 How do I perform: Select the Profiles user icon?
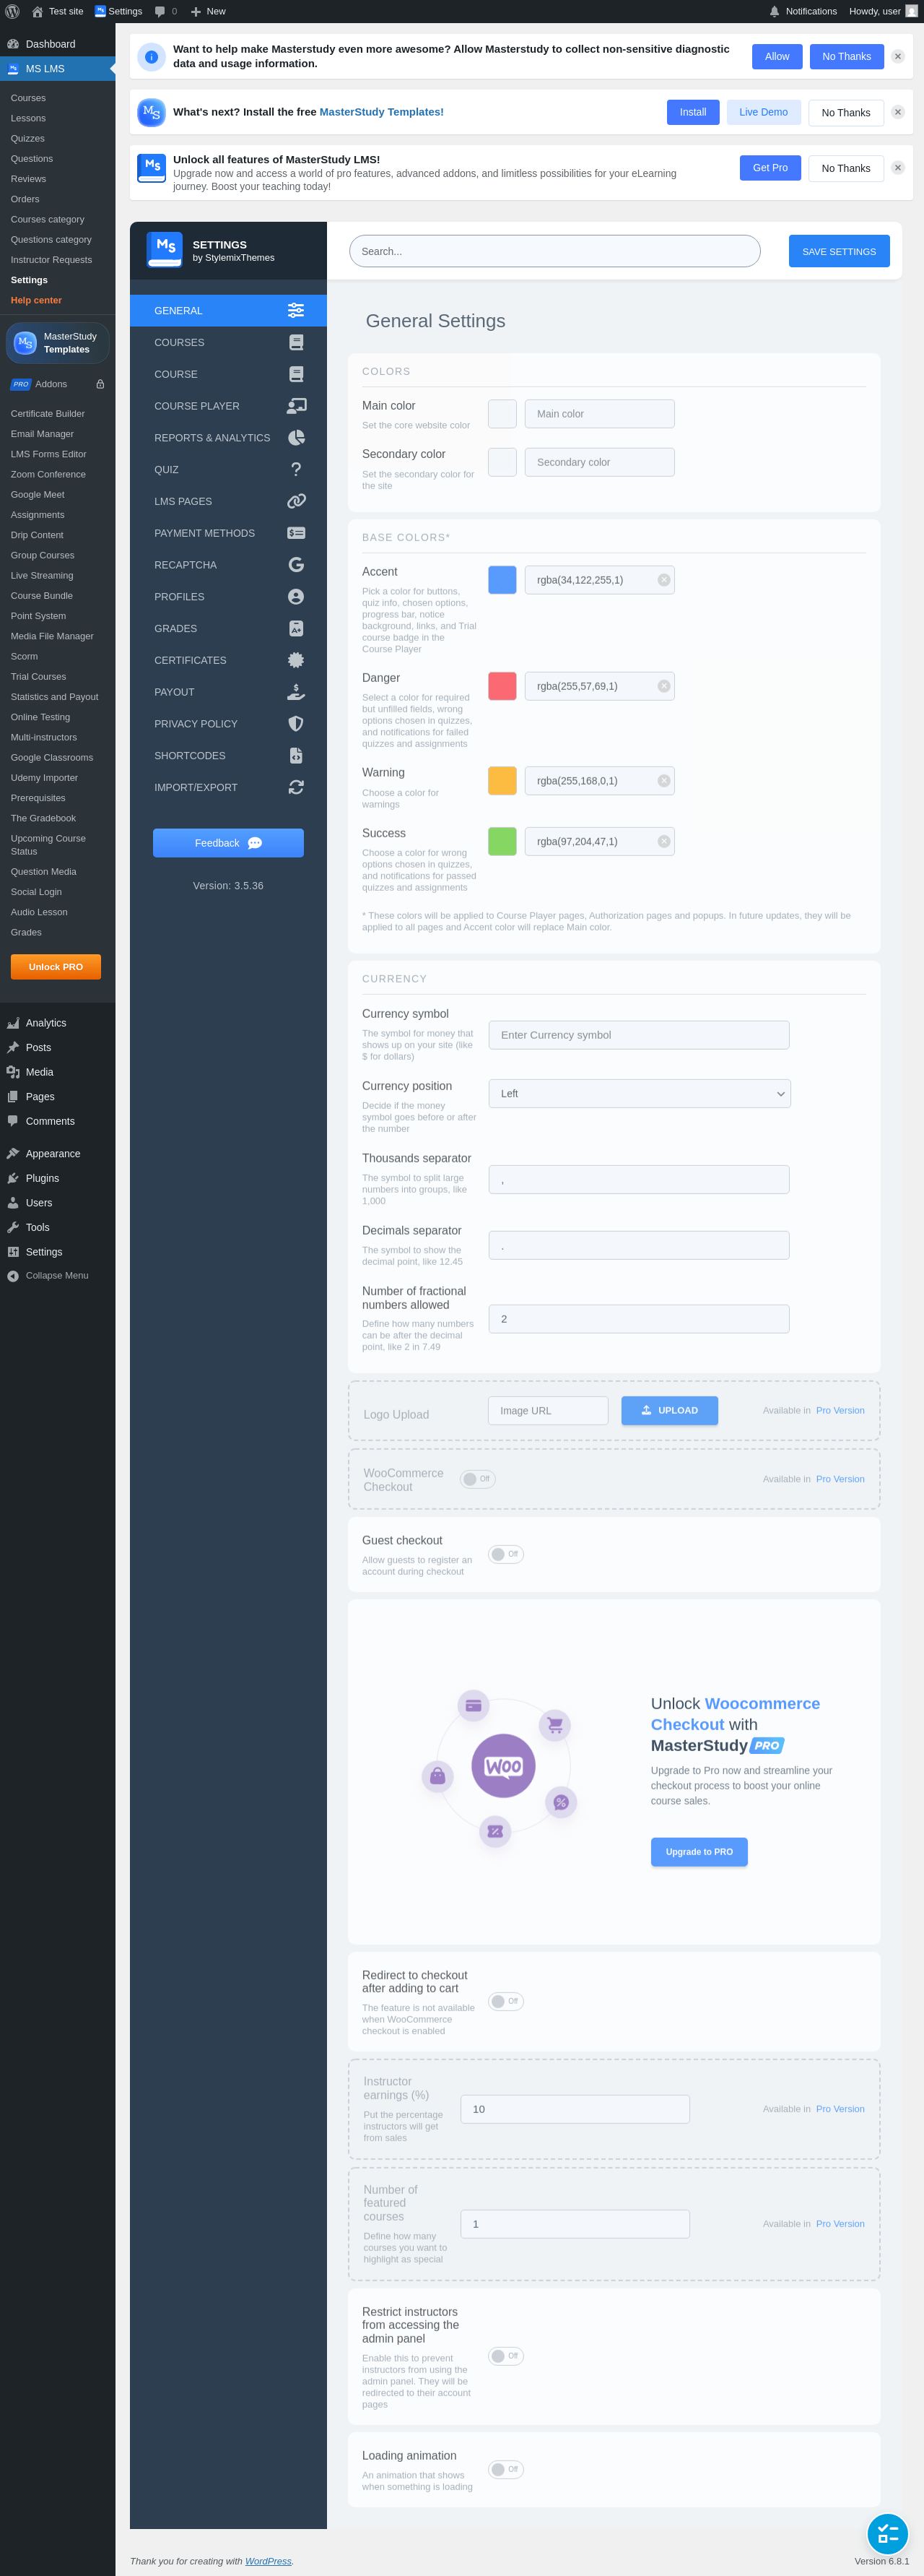[296, 597]
